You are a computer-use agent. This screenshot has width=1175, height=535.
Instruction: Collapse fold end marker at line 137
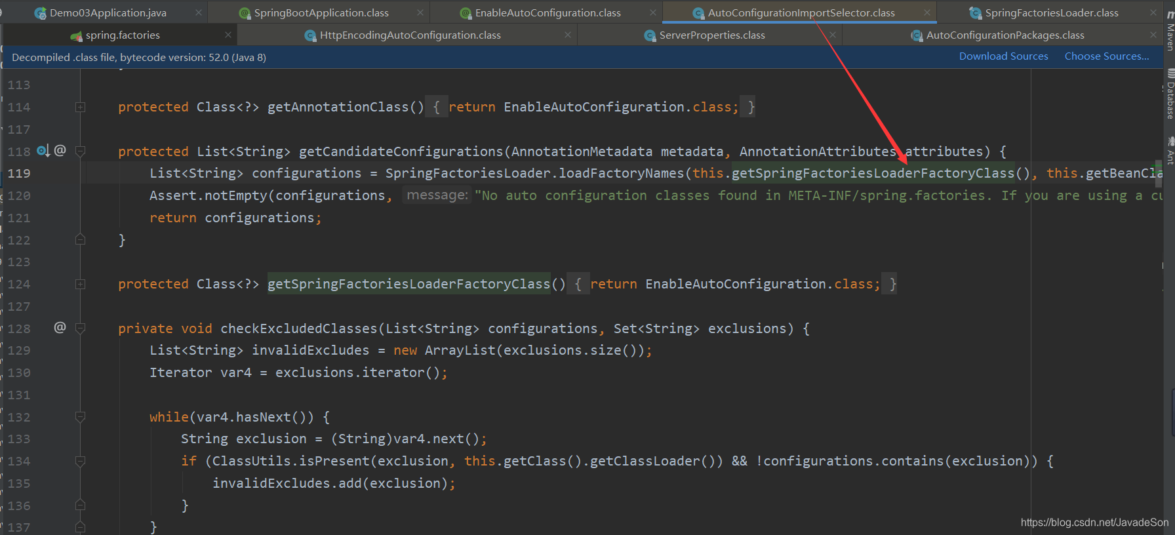tap(80, 526)
